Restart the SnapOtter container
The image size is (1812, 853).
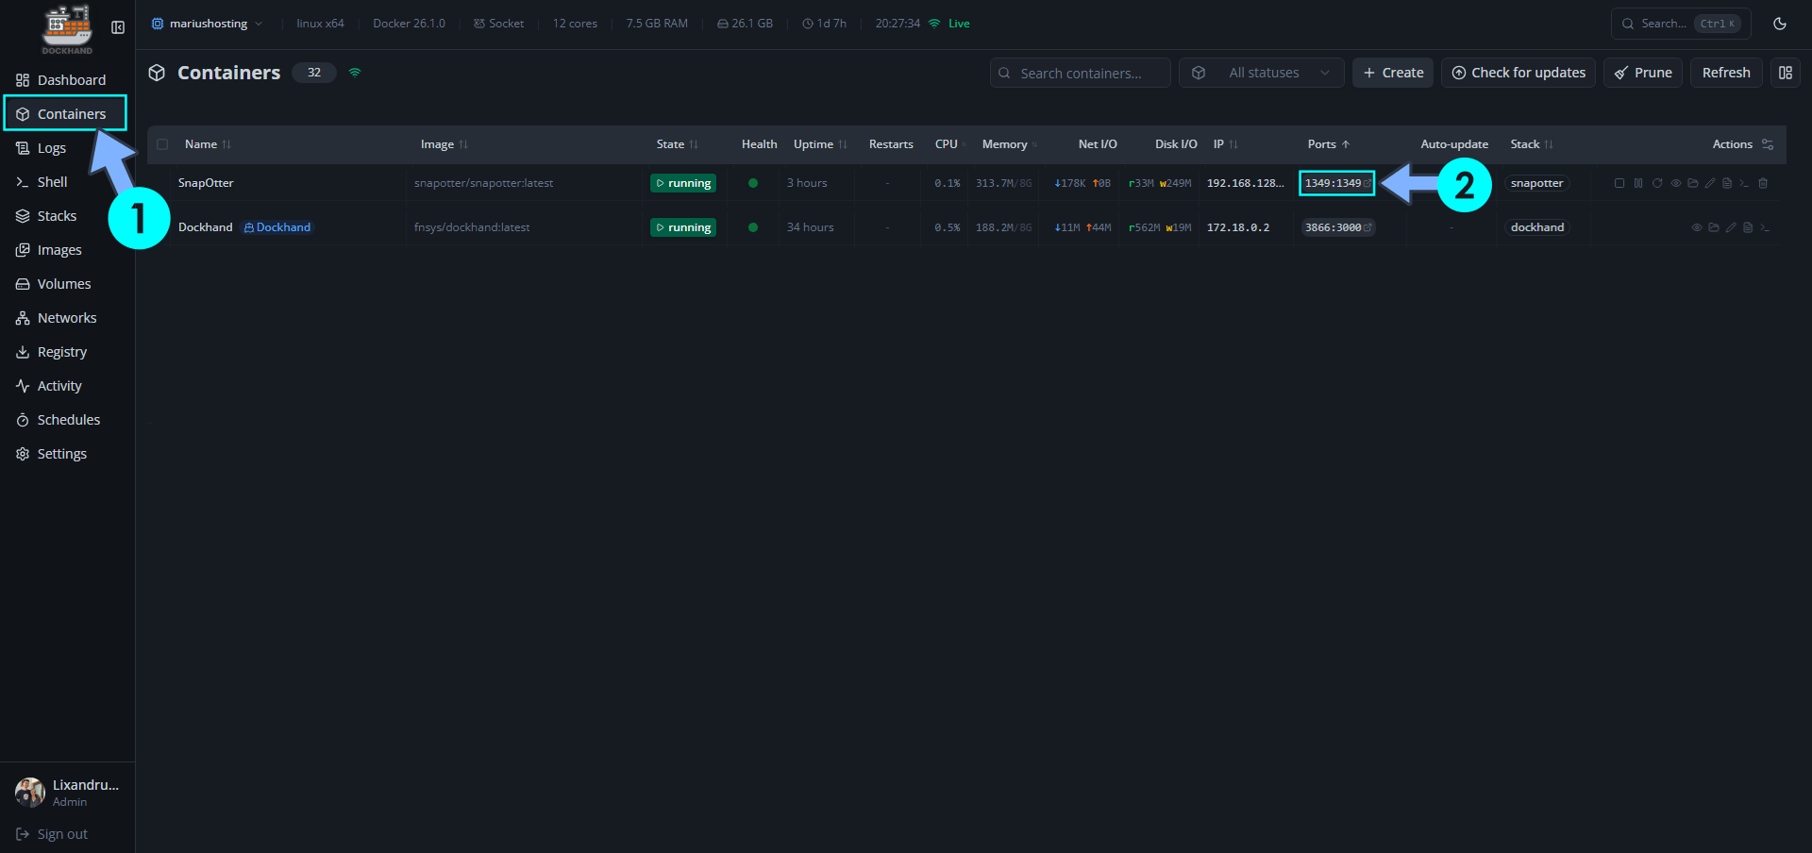click(1657, 183)
